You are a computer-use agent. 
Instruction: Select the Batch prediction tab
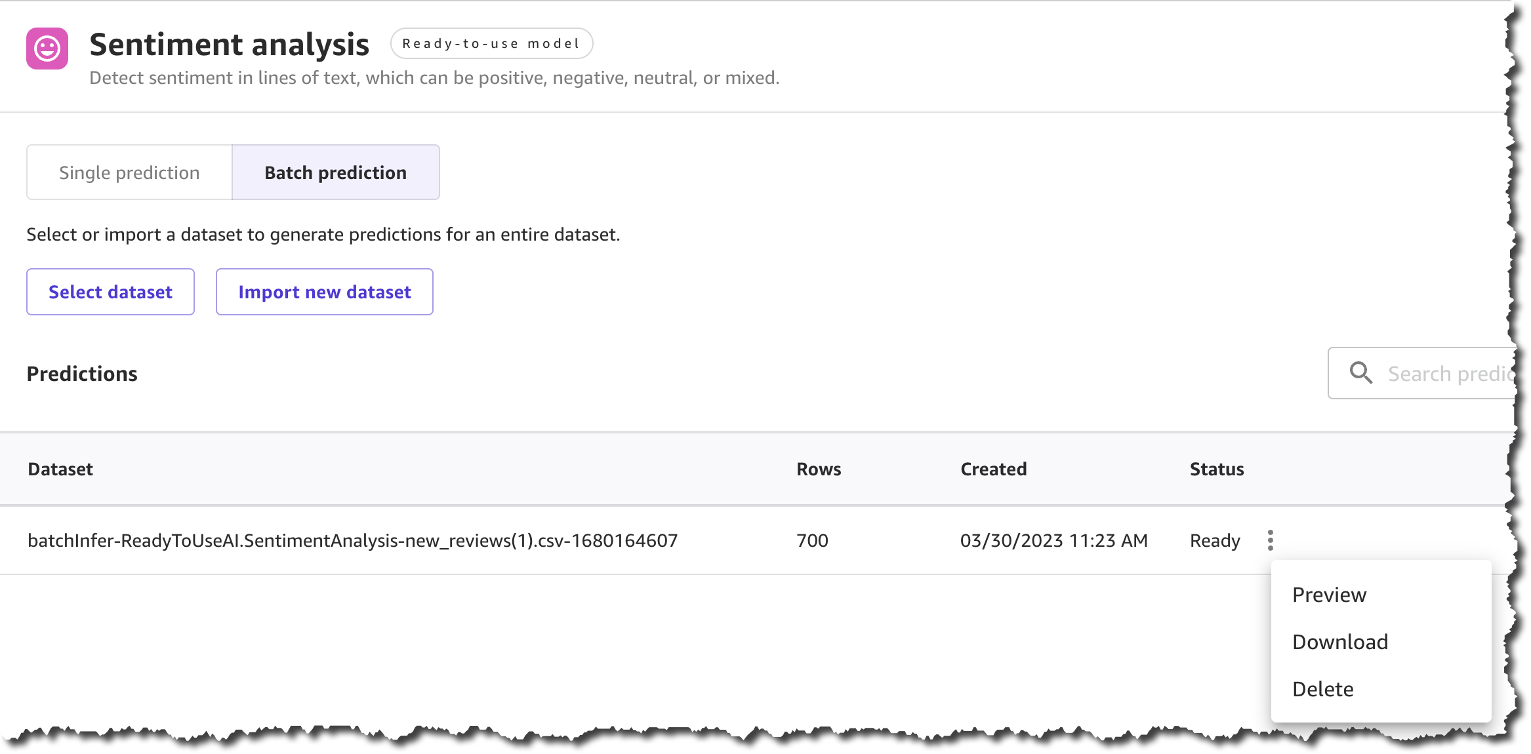pos(335,172)
